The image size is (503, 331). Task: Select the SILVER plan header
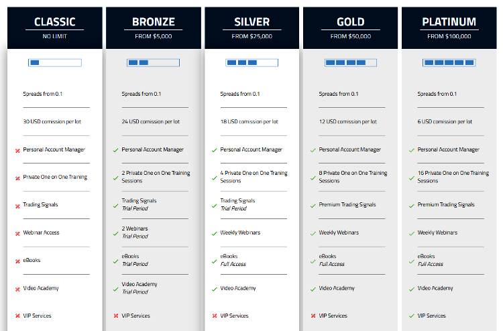251,28
